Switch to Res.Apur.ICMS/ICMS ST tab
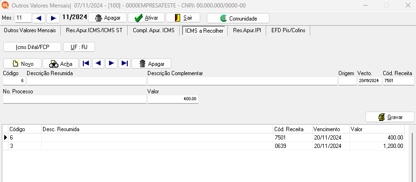The width and height of the screenshot is (416, 182). 94,30
